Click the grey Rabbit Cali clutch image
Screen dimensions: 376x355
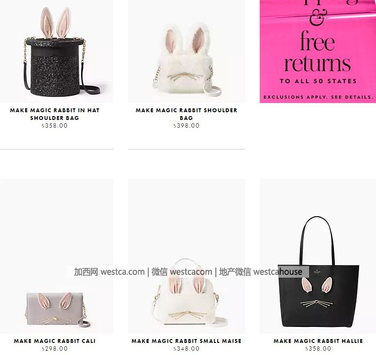coord(57,256)
